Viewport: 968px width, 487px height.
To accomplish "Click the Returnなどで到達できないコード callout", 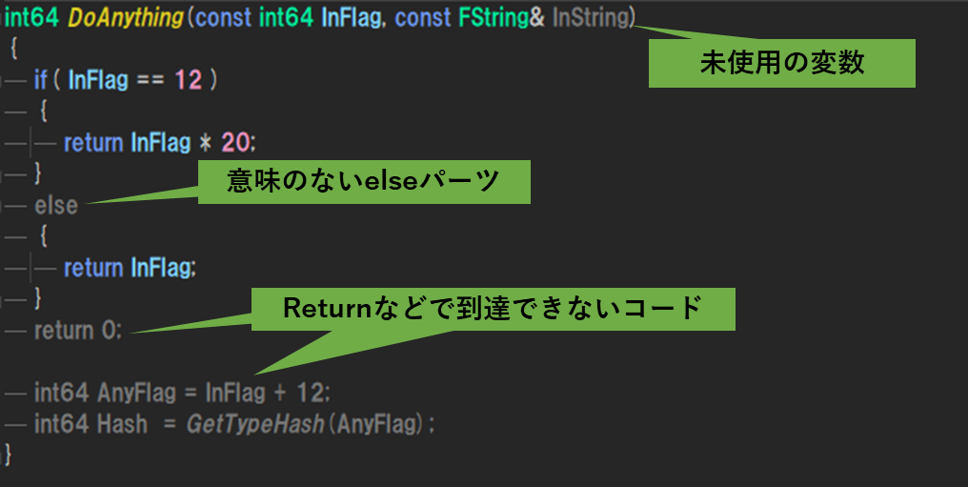I will click(x=493, y=309).
